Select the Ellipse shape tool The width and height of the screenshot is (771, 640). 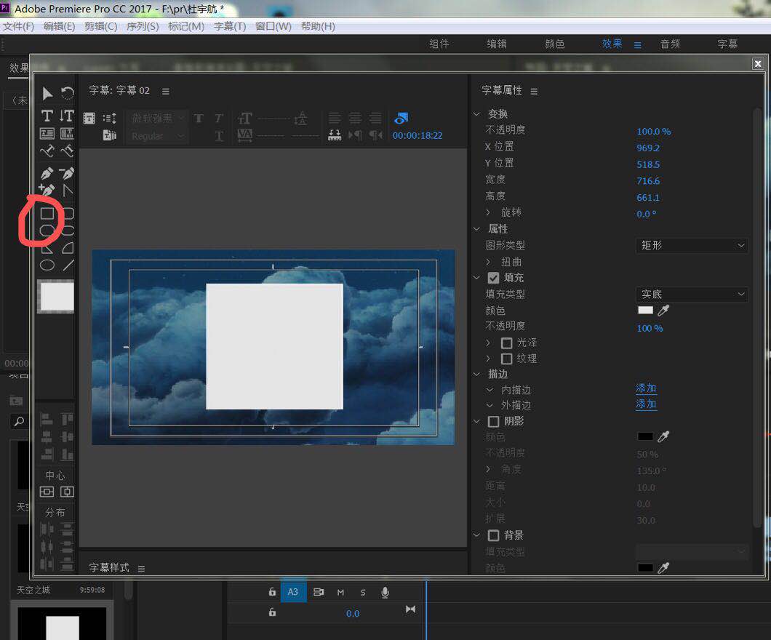point(47,265)
